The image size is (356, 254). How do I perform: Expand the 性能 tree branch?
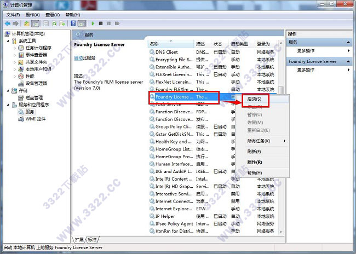pos(15,76)
